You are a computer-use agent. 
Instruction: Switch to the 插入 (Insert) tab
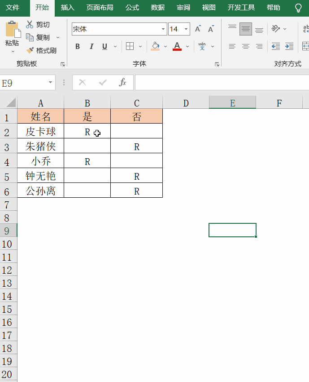tap(68, 8)
